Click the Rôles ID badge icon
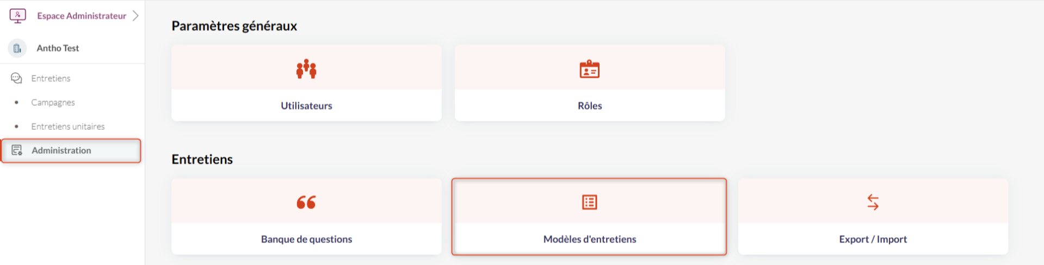Image resolution: width=1044 pixels, height=265 pixels. pyautogui.click(x=590, y=70)
